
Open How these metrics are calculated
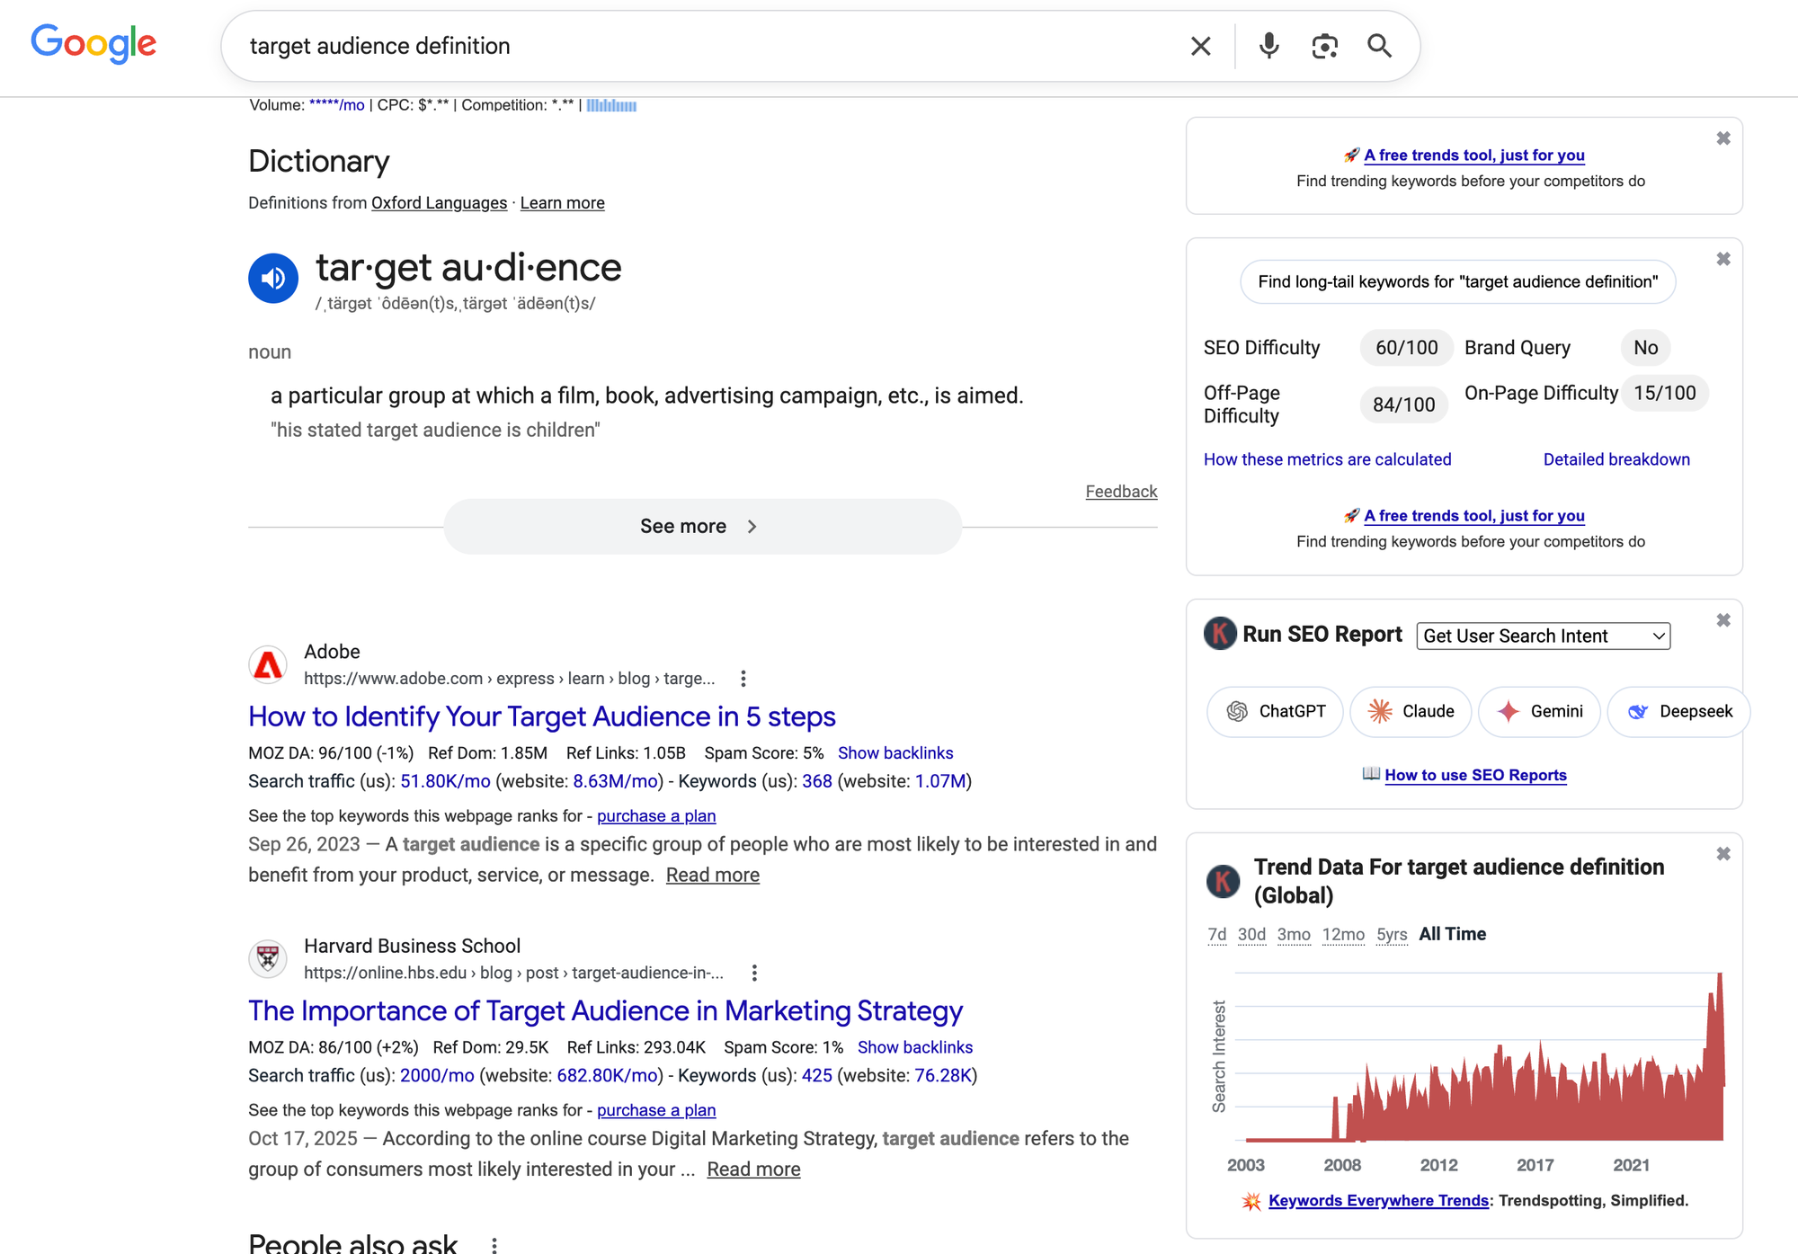(1327, 459)
